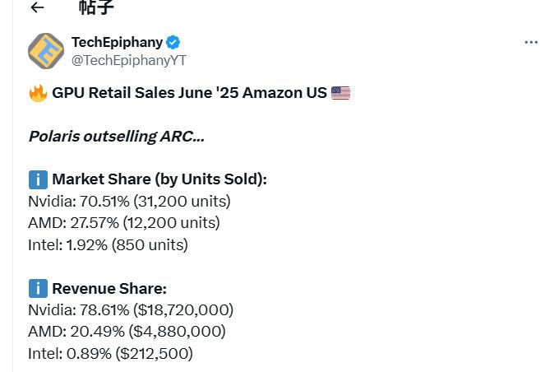
Task: Click the Intel 0.89% revenue line
Action: coord(110,353)
